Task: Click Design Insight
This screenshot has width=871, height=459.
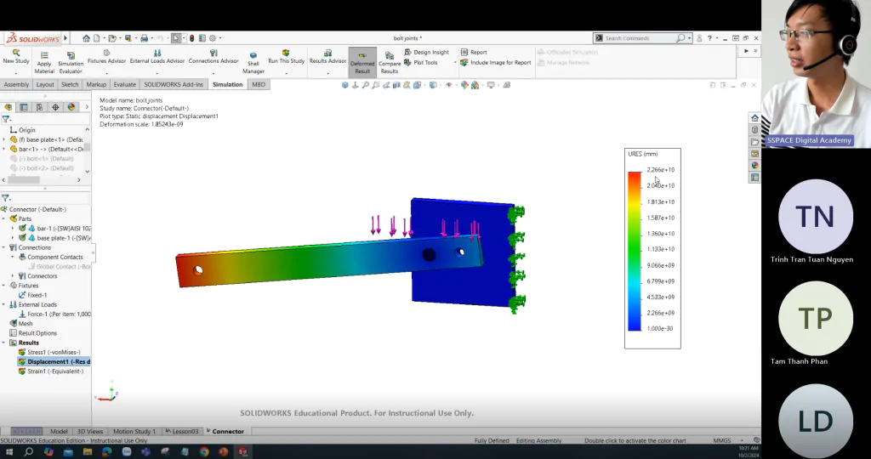Action: (x=426, y=52)
